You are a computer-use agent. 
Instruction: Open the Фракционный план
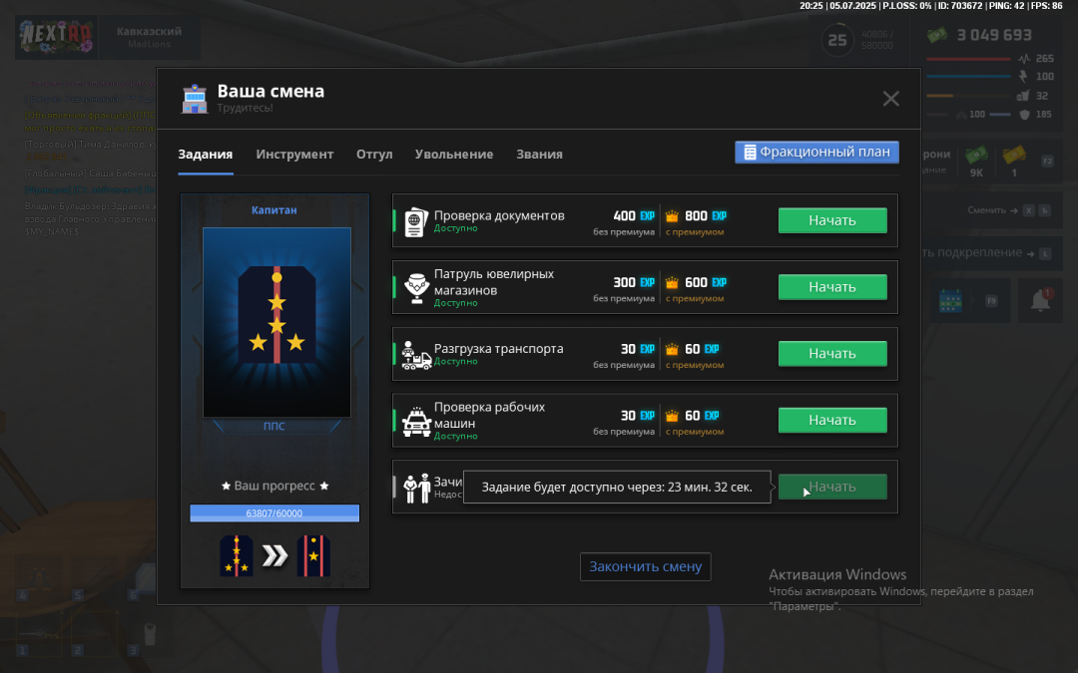click(816, 152)
